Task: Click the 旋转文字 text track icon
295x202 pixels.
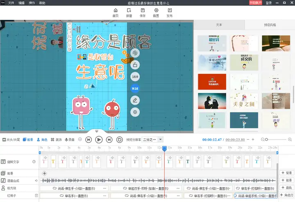Action: coord(3,162)
